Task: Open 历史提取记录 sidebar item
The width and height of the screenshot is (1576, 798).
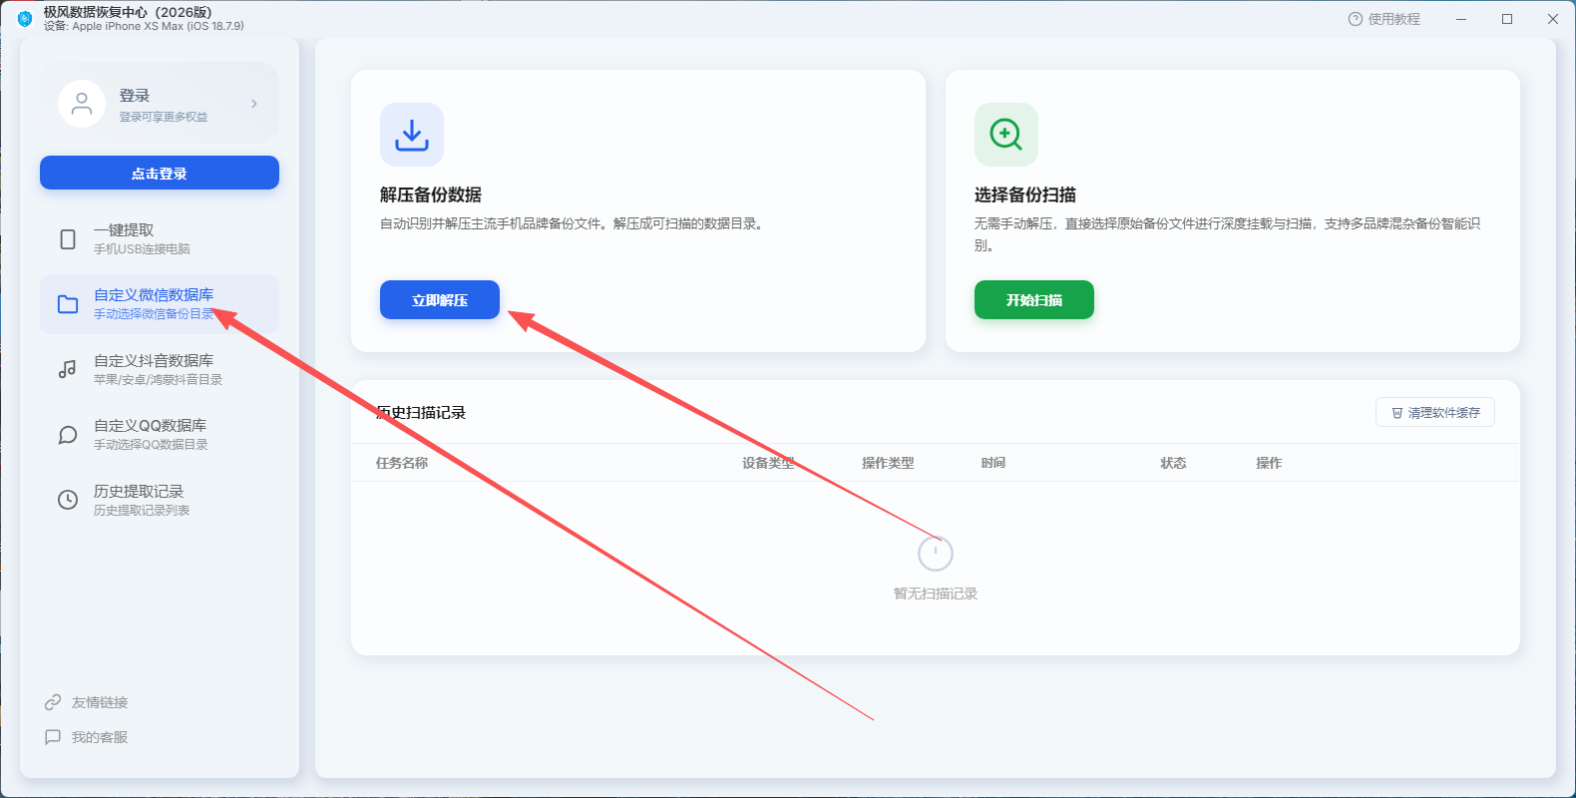Action: pos(160,500)
